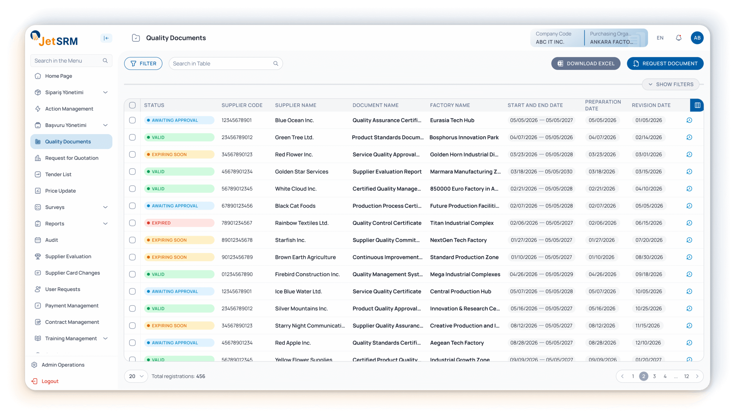Expand the Show Filters section
737x417 pixels.
pos(670,84)
